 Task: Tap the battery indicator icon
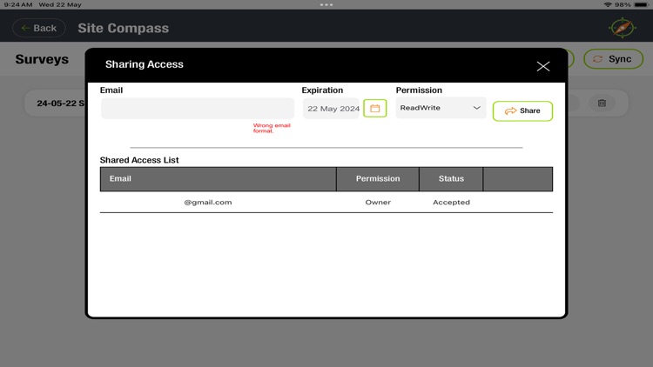[x=642, y=4]
